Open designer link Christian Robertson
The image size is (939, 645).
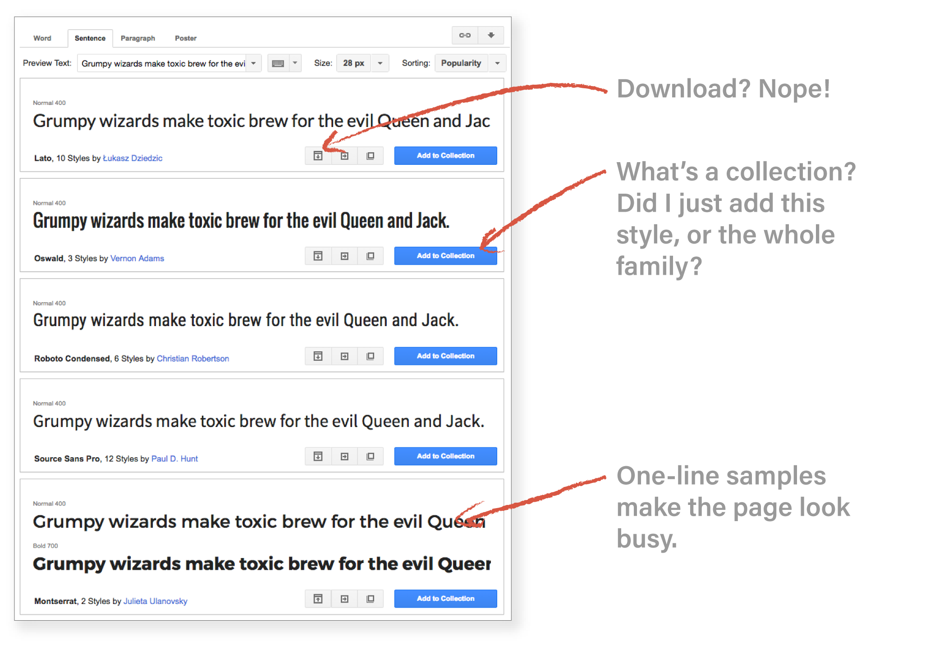(x=193, y=359)
